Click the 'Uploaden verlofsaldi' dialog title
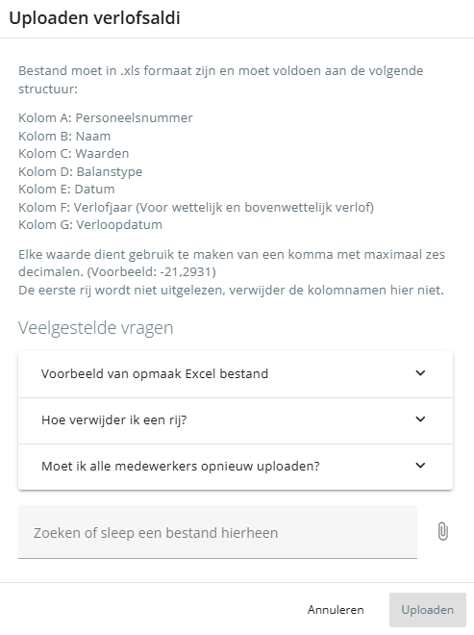Screen dimensions: 474x635 coord(95,18)
